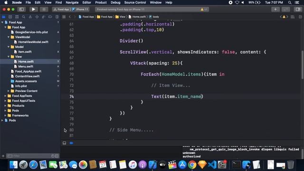Screen dimensions: 304x171
Task: Add a new file with navigator plus
Action: point(3,156)
